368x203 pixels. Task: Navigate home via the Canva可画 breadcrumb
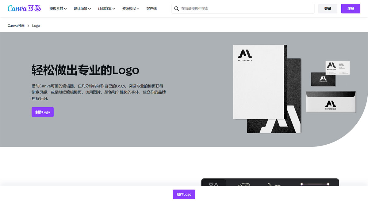click(16, 25)
